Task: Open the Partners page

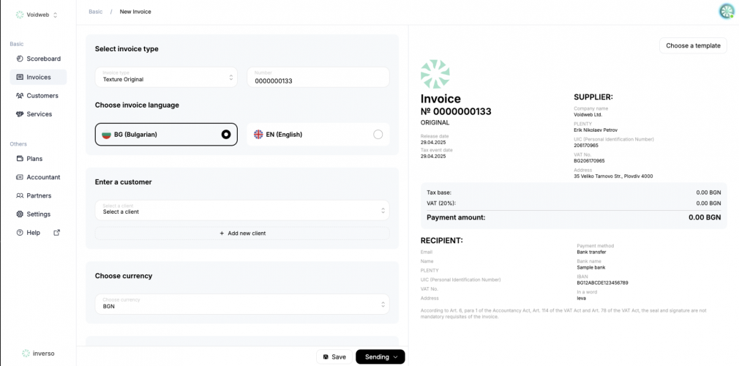Action: pyautogui.click(x=38, y=195)
